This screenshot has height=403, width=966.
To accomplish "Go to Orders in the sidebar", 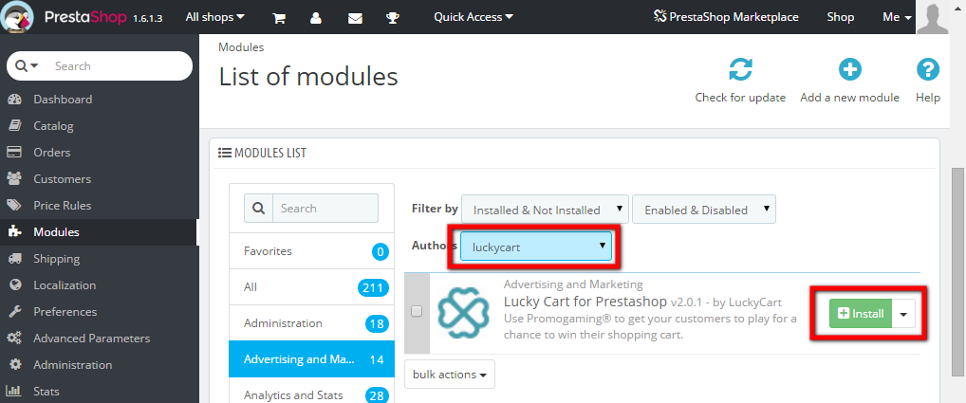I will [x=51, y=153].
